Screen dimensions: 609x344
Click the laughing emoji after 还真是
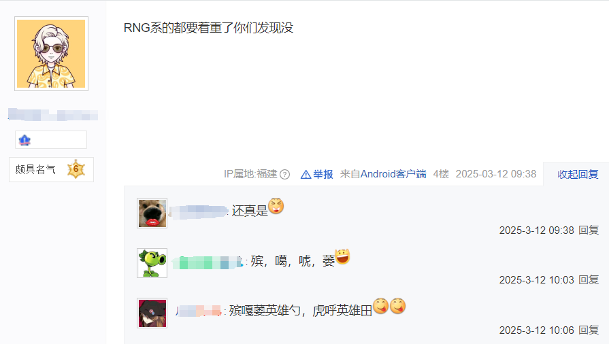(276, 206)
